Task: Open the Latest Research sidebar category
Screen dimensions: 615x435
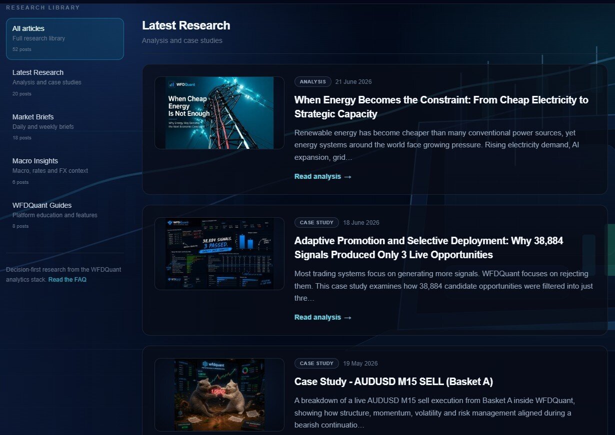Action: click(x=65, y=82)
